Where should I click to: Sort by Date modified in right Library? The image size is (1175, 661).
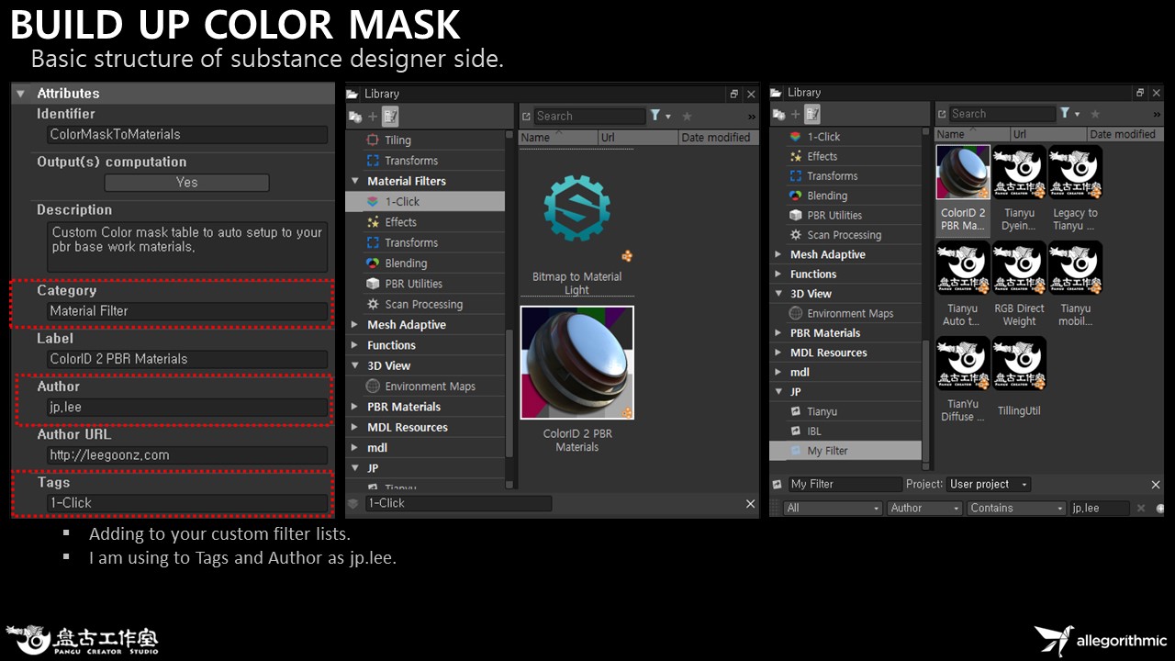[x=1125, y=134]
